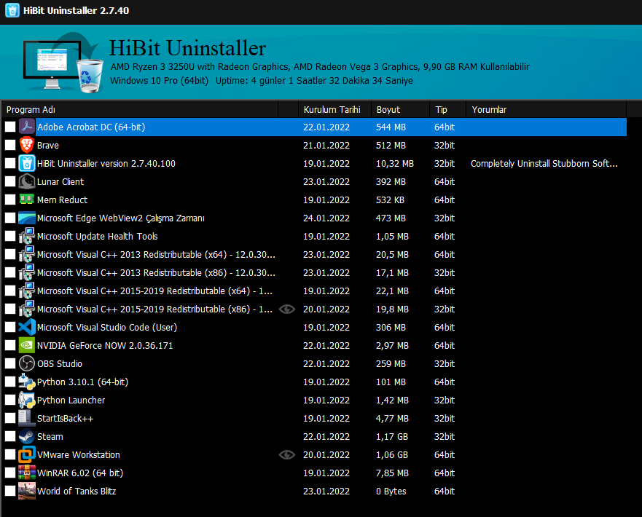Image resolution: width=642 pixels, height=517 pixels.
Task: Click the Python 3.10.1 icon
Action: coord(27,382)
